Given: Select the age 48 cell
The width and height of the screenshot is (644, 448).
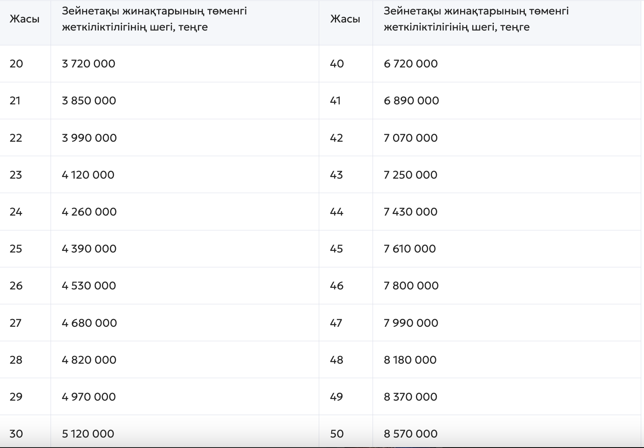Looking at the screenshot, I should [x=336, y=360].
